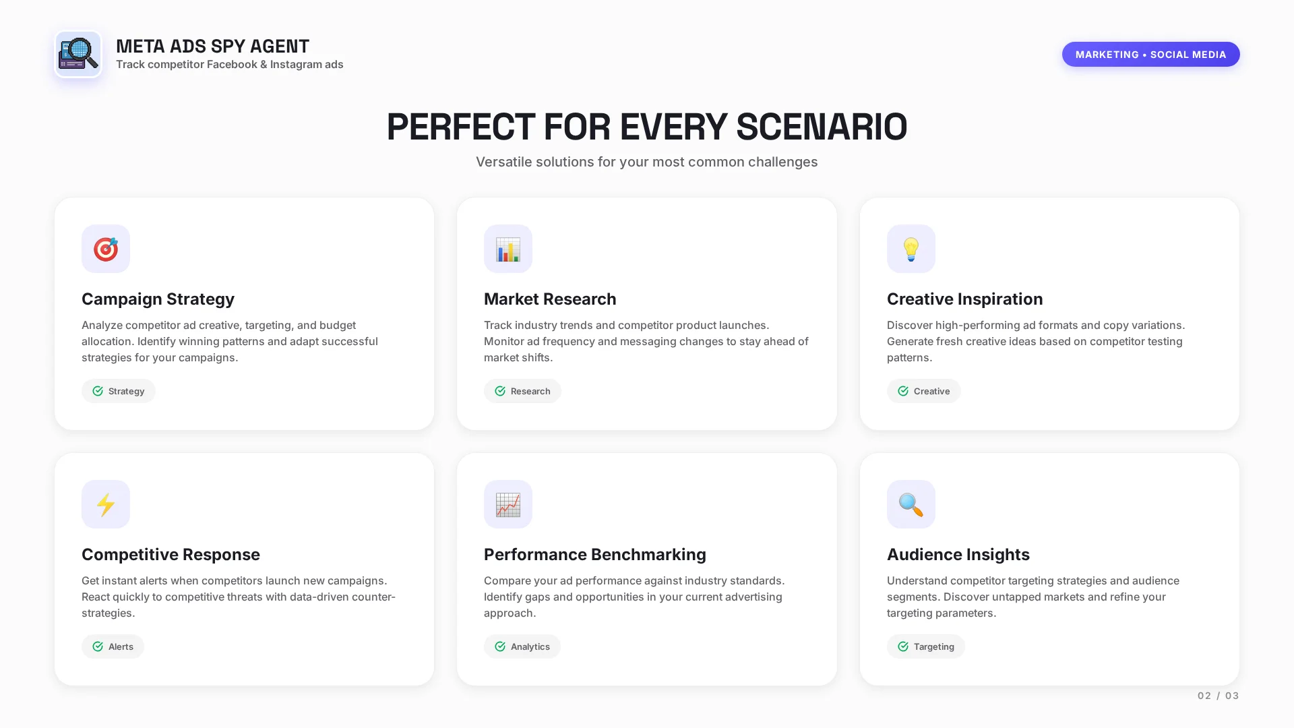1294x728 pixels.
Task: Open the Market Research card title
Action: 550,299
